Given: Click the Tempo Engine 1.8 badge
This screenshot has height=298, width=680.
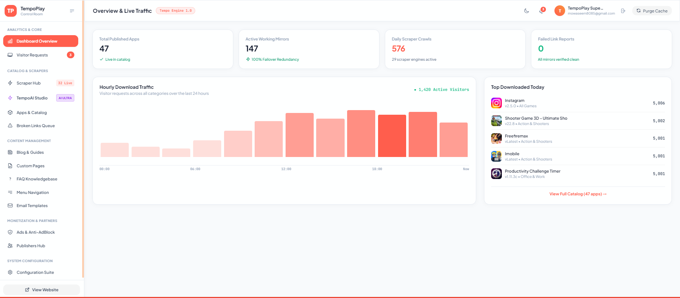Looking at the screenshot, I should 176,11.
